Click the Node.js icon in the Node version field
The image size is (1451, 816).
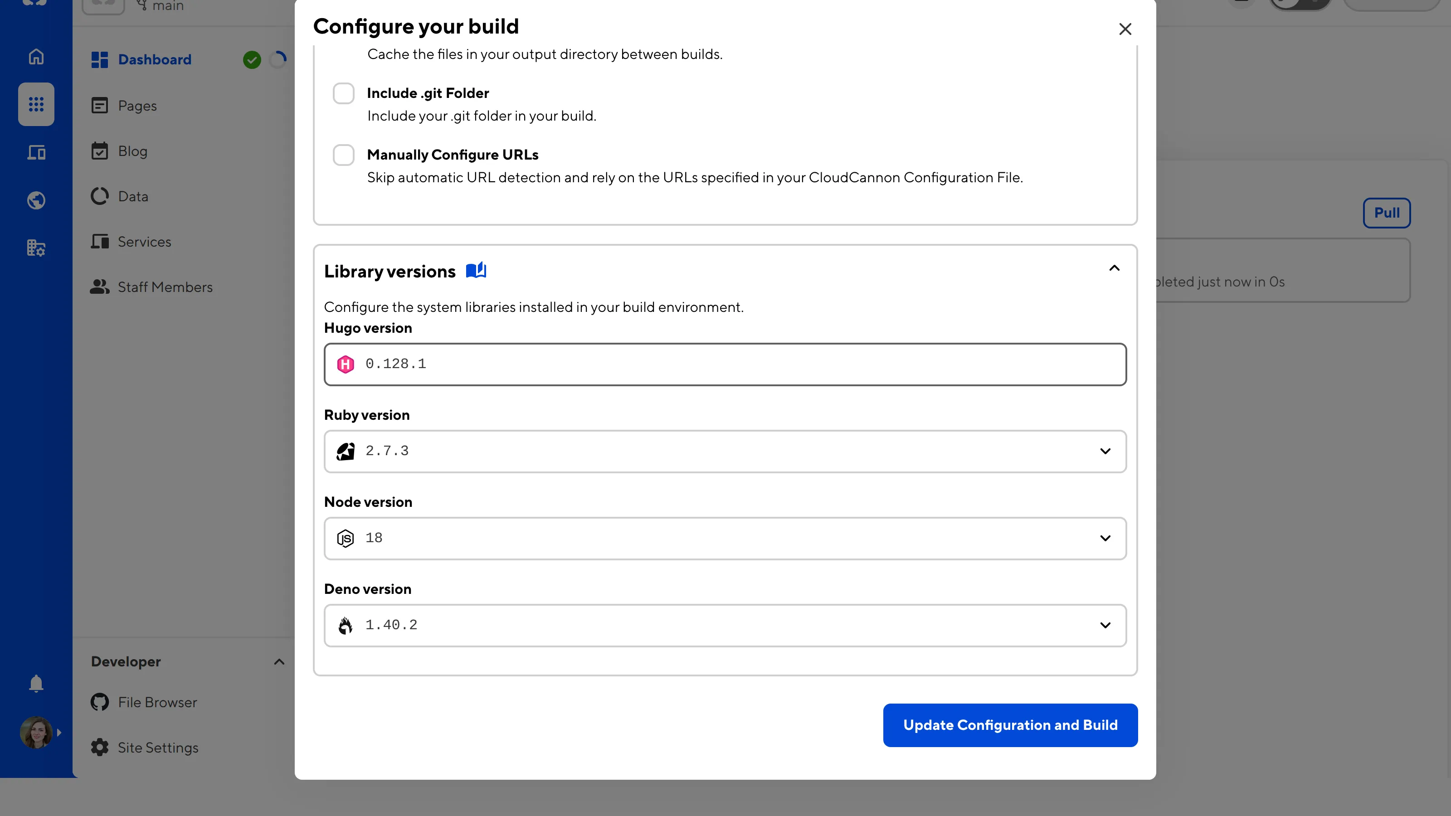click(x=345, y=538)
